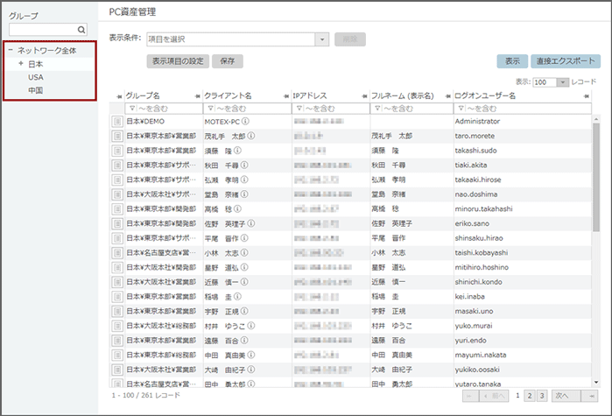Viewport: 612px width, 416px height.
Task: Pin the グループ名 column
Action: tap(197, 96)
